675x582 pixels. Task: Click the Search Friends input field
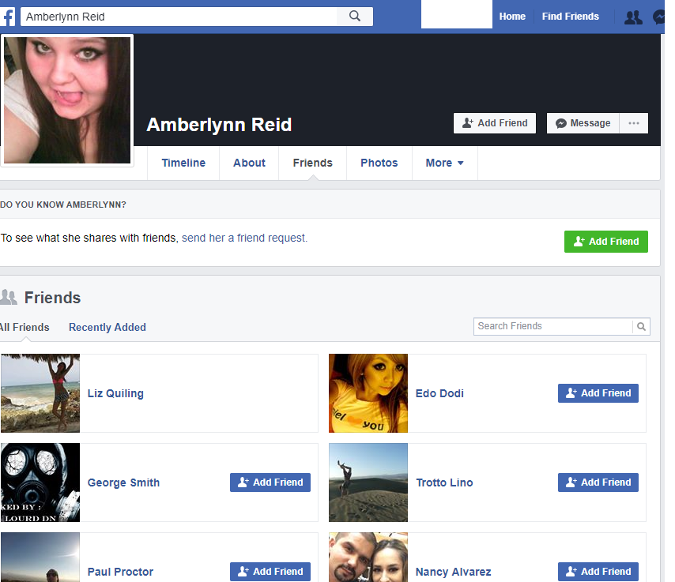[553, 326]
